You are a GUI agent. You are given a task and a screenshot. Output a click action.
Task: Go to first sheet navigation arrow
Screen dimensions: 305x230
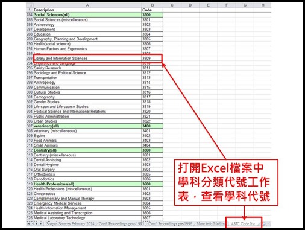point(28,223)
